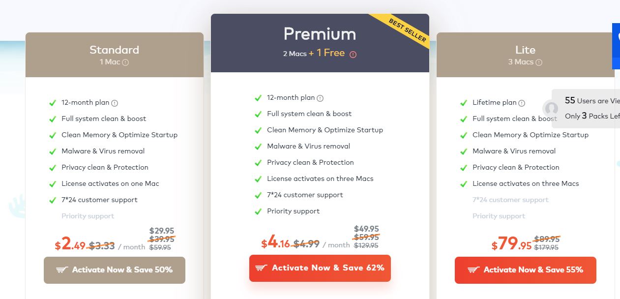The width and height of the screenshot is (620, 299).
Task: Click info icon beside Standard 12-month plan
Action: 115,103
